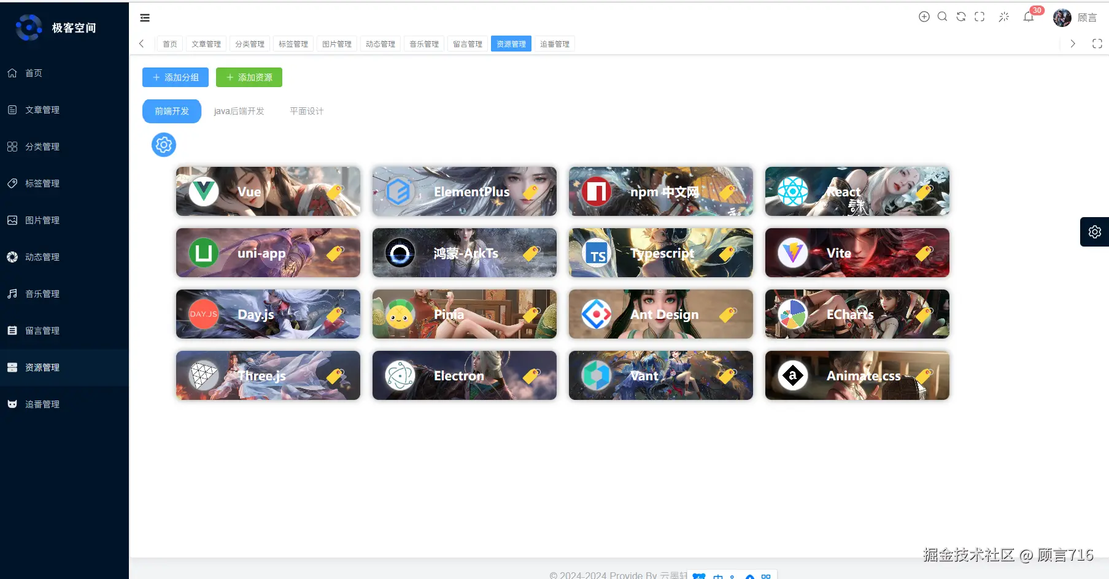This screenshot has height=579, width=1109.
Task: Click the tag icon on the Ant Design card
Action: pyautogui.click(x=728, y=315)
